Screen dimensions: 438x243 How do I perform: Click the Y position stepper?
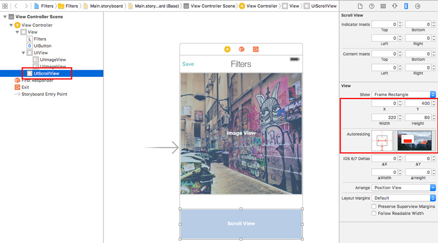[x=434, y=103]
